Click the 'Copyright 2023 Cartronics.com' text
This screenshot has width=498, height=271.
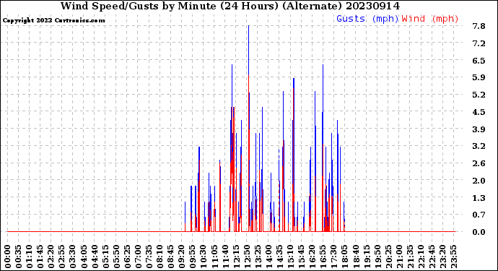(53, 20)
